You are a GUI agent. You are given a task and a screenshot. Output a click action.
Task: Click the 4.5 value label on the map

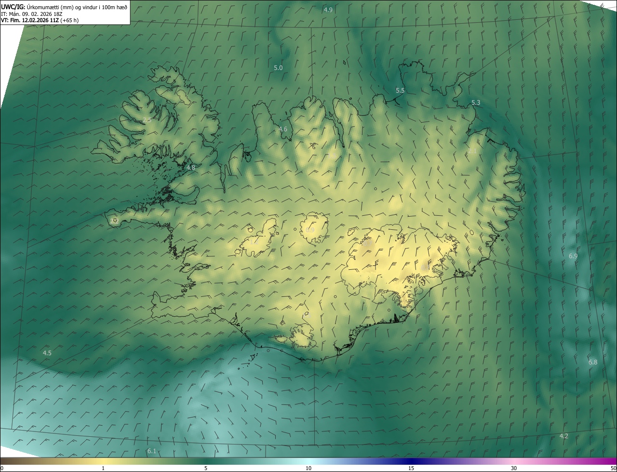pos(47,353)
